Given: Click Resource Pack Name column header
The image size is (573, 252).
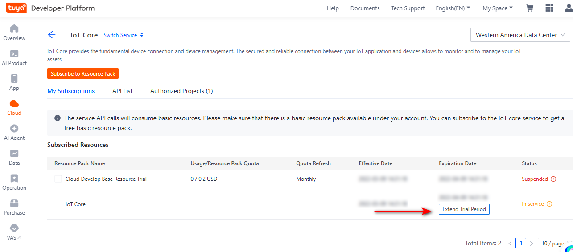Looking at the screenshot, I should coord(80,163).
